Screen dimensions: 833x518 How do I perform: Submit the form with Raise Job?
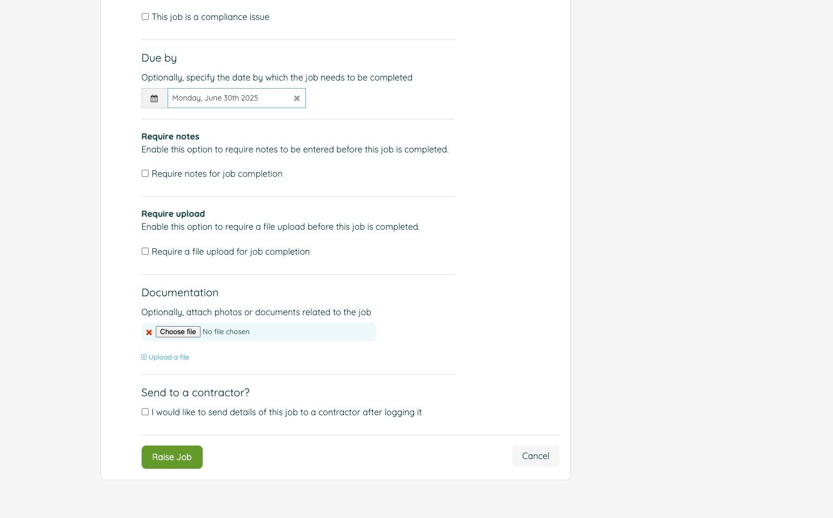[x=172, y=457]
